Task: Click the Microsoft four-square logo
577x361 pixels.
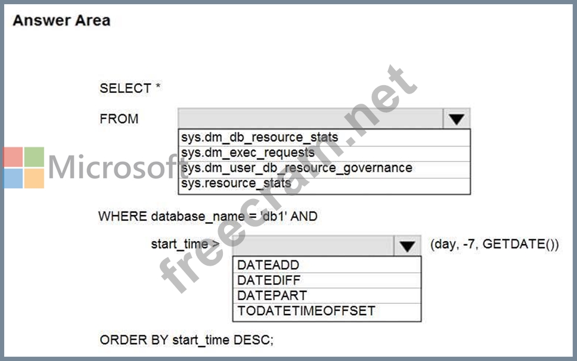Action: [x=24, y=167]
